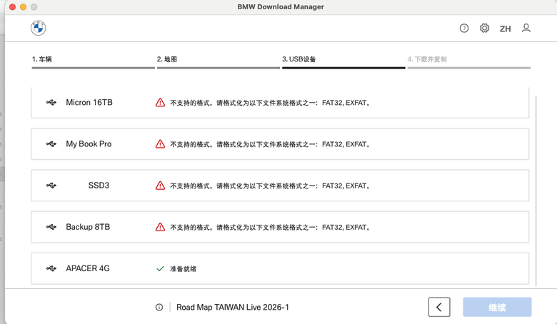Click unsupported format message for Backup 8TB

271,228
